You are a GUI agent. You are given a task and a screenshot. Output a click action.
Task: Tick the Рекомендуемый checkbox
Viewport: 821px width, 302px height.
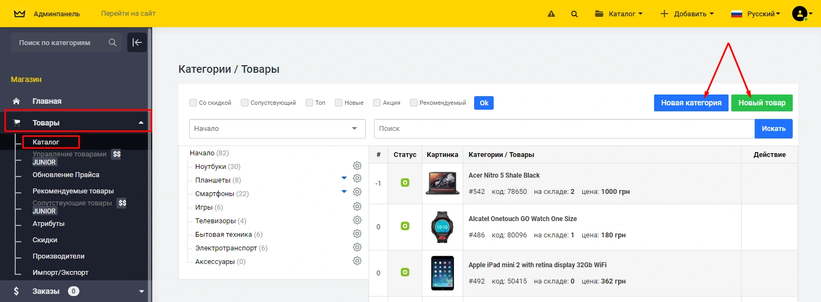414,103
